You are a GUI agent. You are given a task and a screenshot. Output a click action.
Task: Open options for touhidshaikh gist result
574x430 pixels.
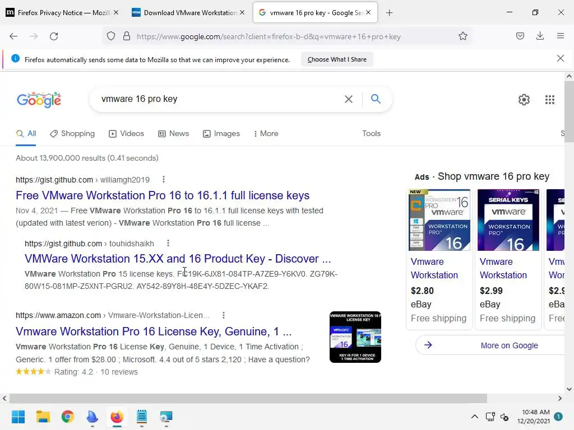[x=168, y=243]
